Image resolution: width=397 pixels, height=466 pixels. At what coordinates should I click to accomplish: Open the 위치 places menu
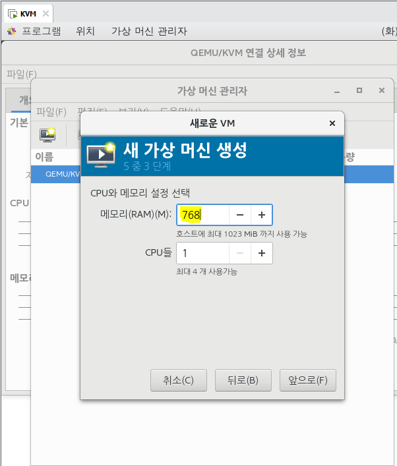coord(85,31)
